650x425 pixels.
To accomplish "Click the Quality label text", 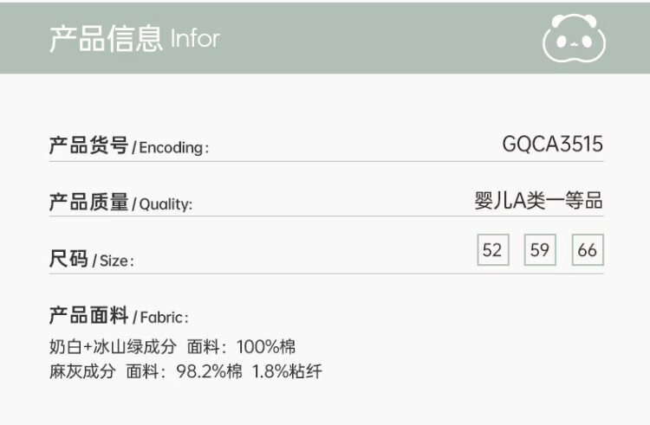I will (166, 205).
